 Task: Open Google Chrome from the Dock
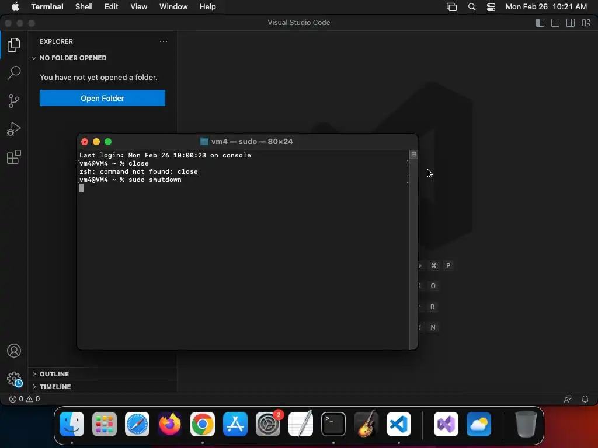[x=203, y=424]
